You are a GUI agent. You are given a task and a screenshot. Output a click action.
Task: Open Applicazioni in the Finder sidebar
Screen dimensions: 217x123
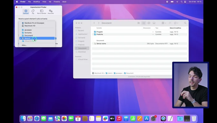82,34
